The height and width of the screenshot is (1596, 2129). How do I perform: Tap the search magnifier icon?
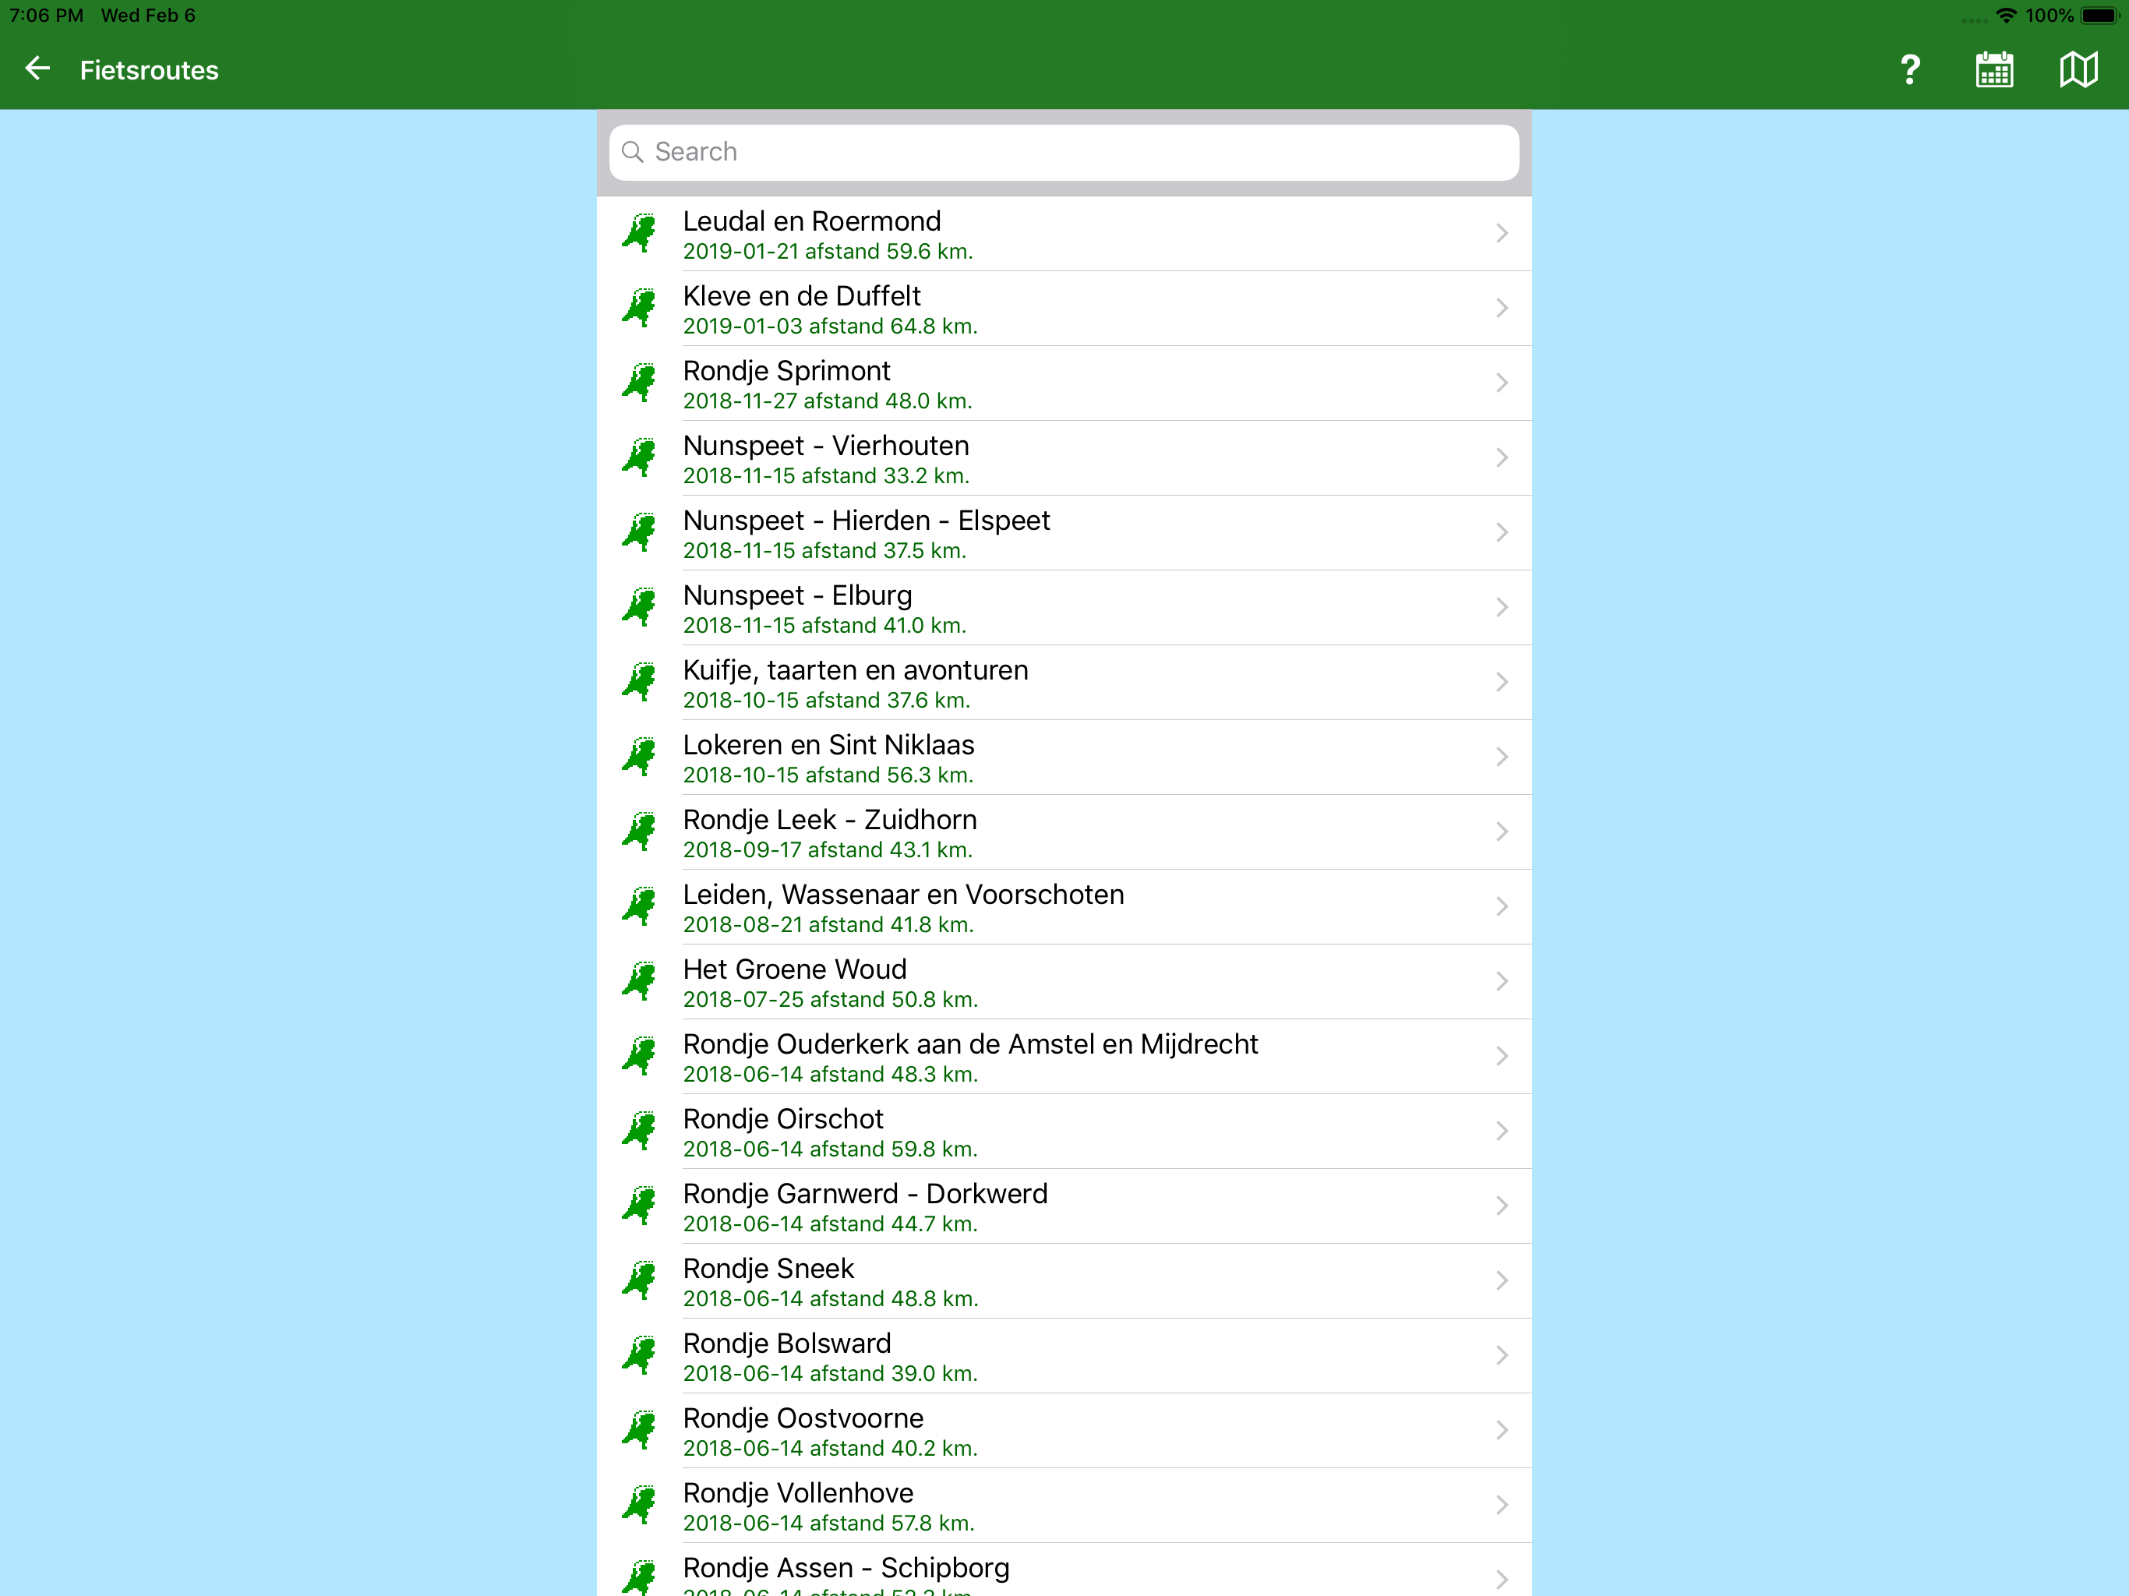pos(632,152)
